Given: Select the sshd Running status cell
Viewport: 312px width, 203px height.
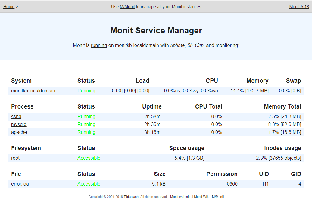Looking at the screenshot, I should tap(86, 116).
